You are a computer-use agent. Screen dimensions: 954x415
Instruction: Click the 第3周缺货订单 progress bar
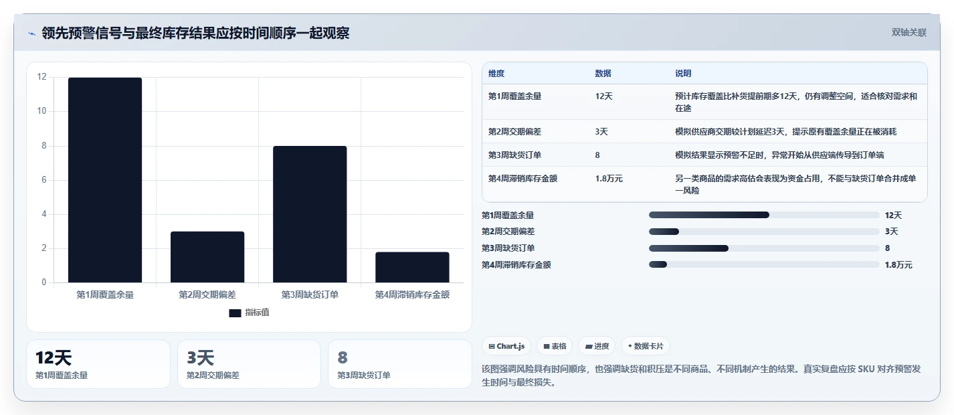[x=764, y=248]
